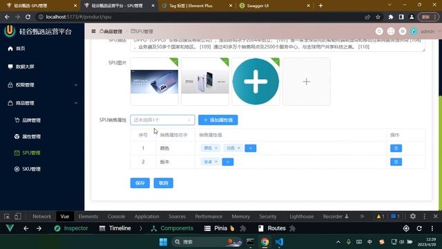Select the DevTools Lighthouse tab
442x249 pixels.
click(301, 216)
